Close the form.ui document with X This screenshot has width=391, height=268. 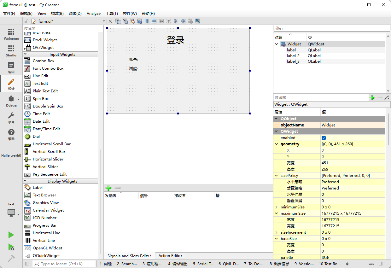[110, 21]
